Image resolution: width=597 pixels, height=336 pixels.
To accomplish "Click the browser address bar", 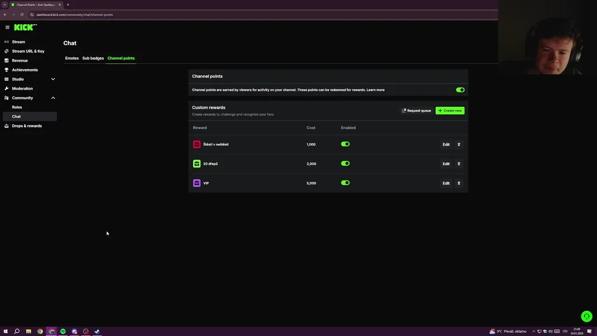I will tap(187, 14).
